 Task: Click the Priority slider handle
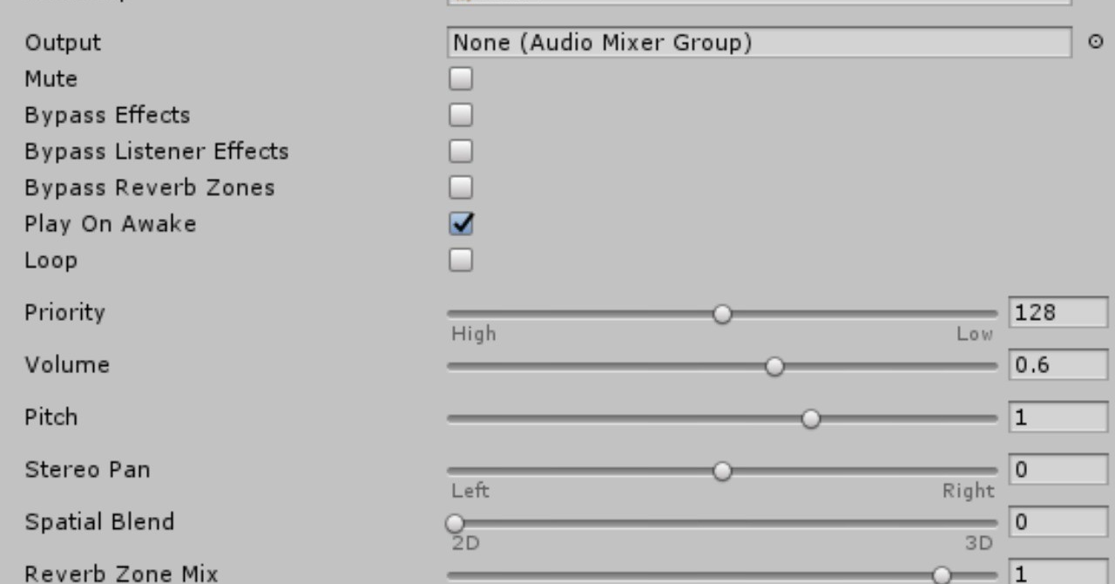click(x=722, y=314)
